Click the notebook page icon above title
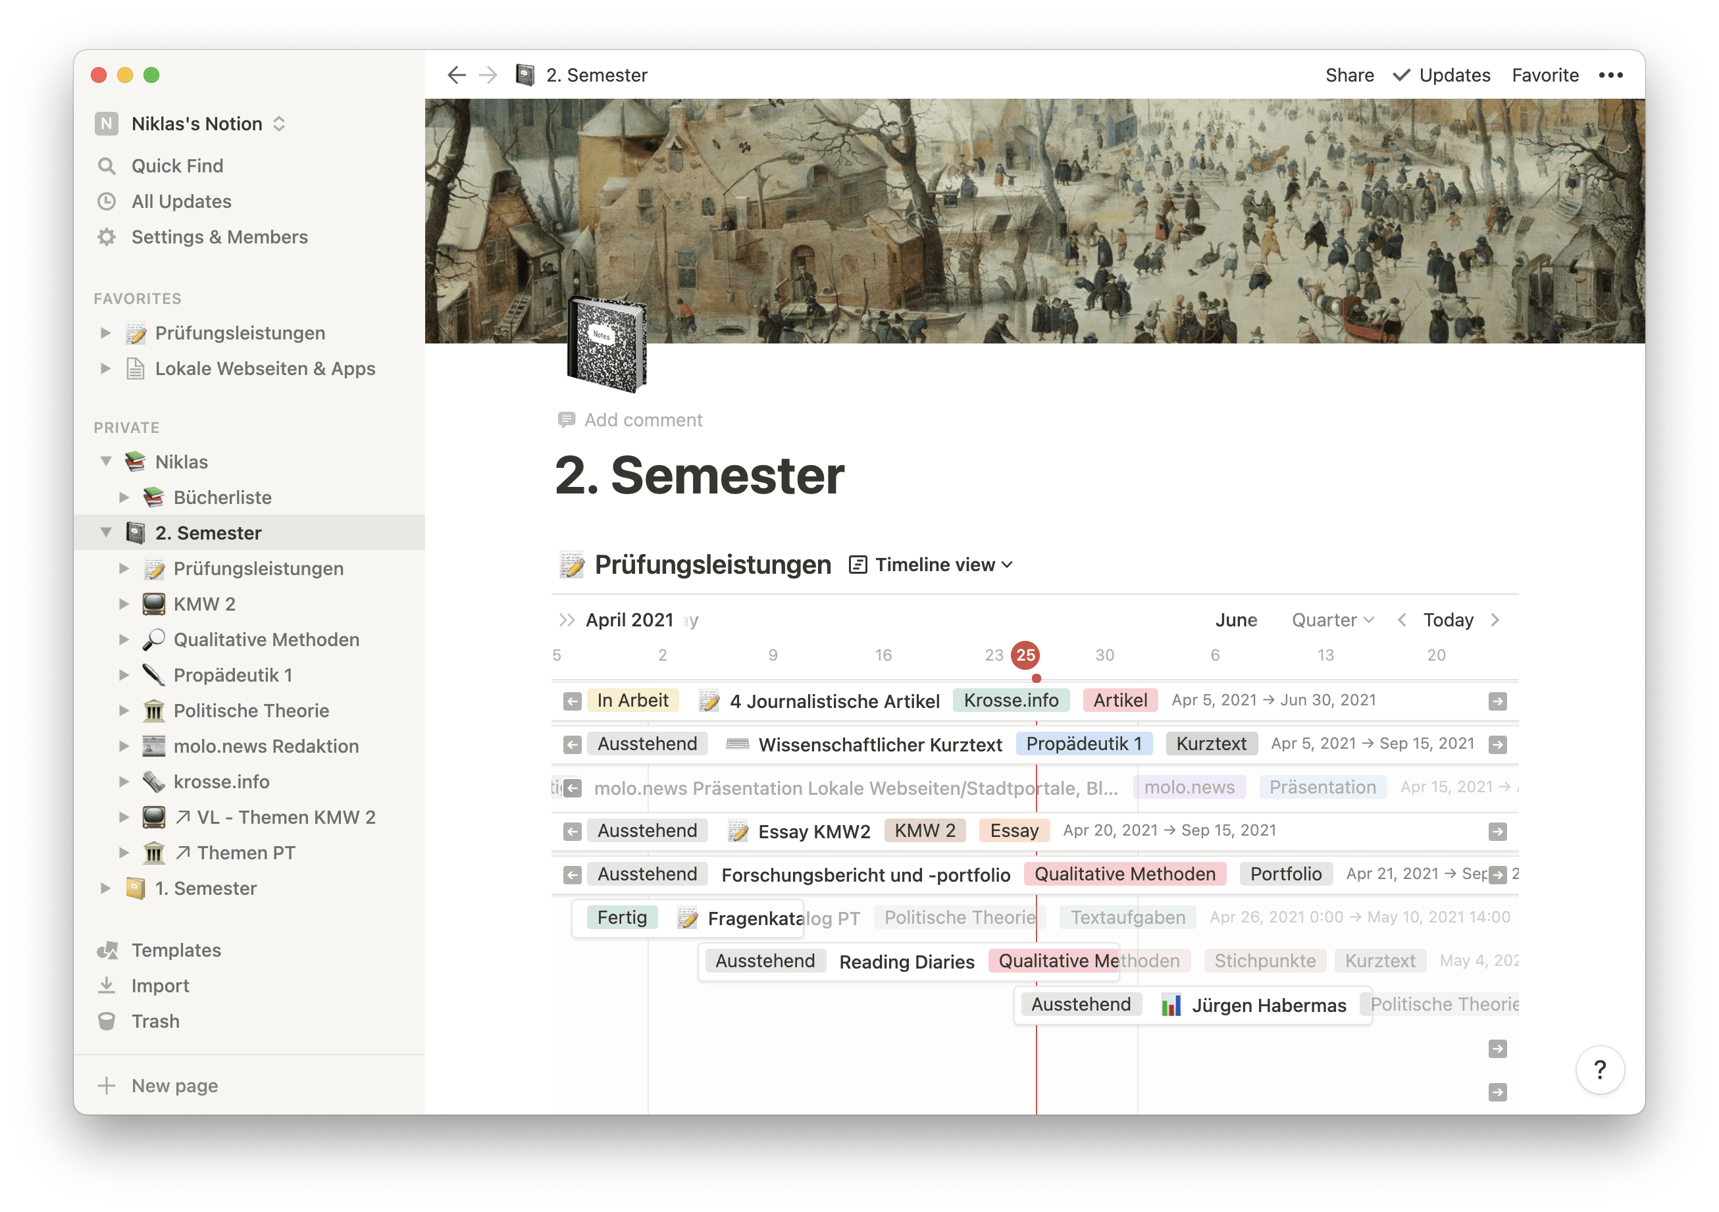This screenshot has width=1719, height=1212. 606,344
